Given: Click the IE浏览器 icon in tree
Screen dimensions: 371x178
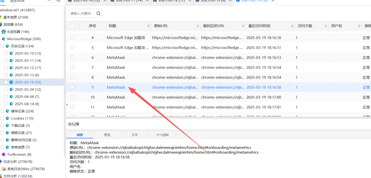Looking at the screenshot, I should point(4,31).
